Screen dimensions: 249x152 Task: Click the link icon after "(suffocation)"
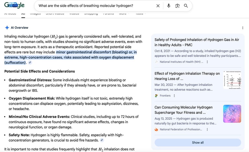pyautogui.click(x=30, y=63)
